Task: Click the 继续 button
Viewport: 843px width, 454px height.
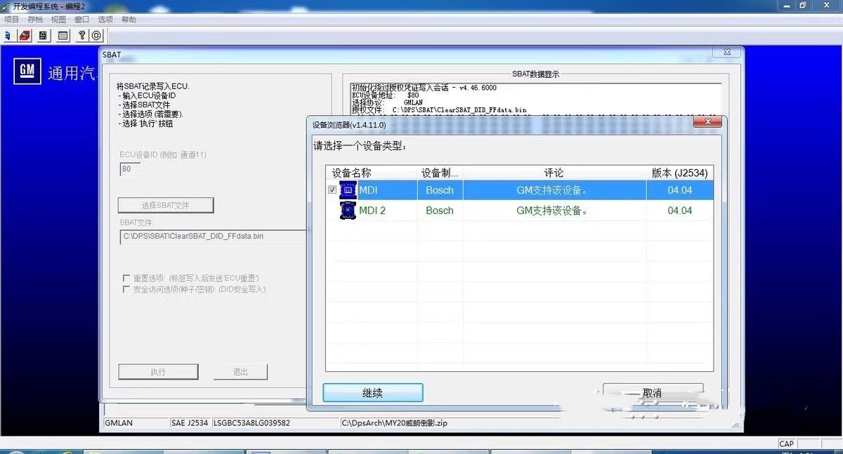Action: (x=373, y=393)
